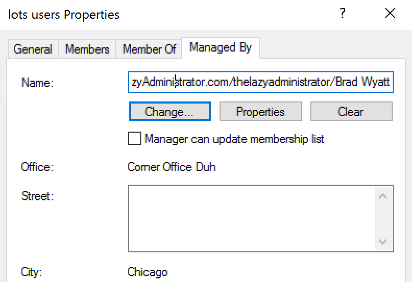The width and height of the screenshot is (412, 282).
Task: Click the Chicago city value
Action: point(148,272)
